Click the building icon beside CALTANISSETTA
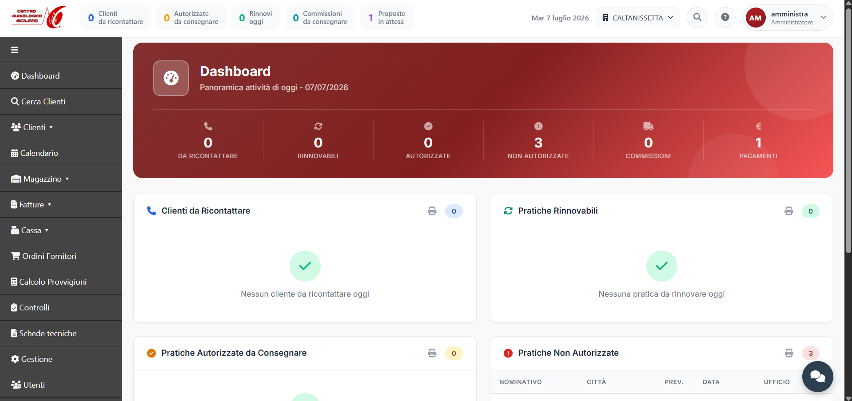The image size is (852, 401). [x=605, y=18]
